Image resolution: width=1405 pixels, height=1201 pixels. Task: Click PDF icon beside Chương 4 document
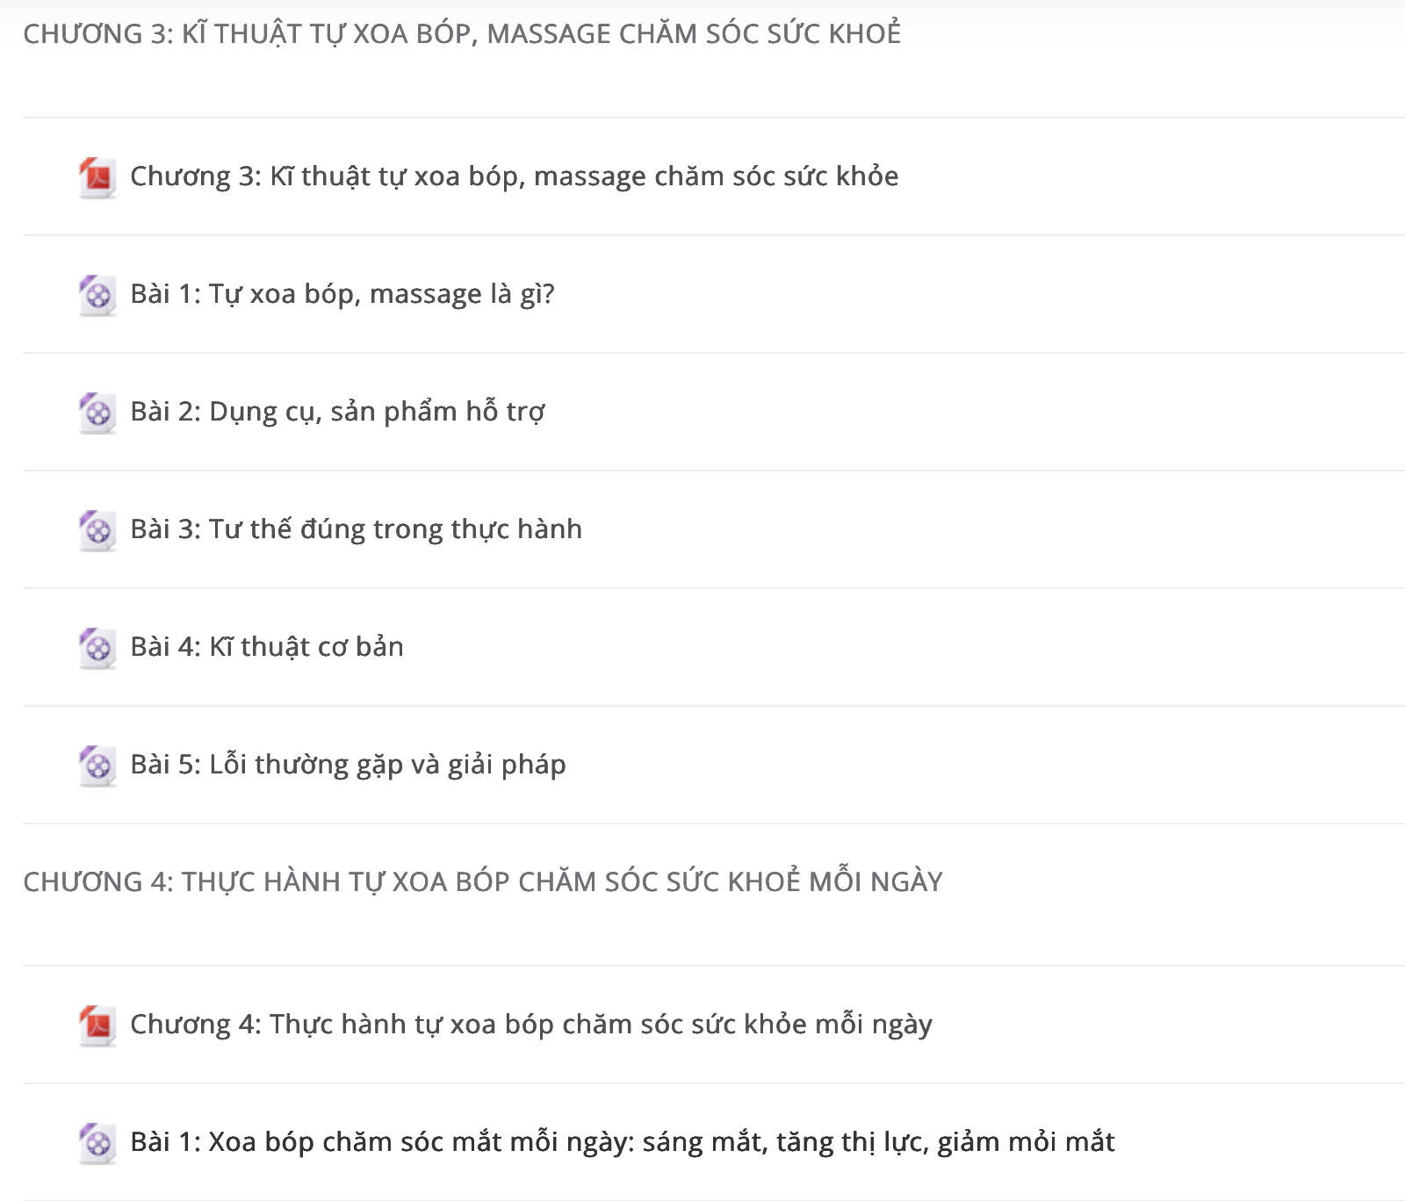click(97, 1025)
